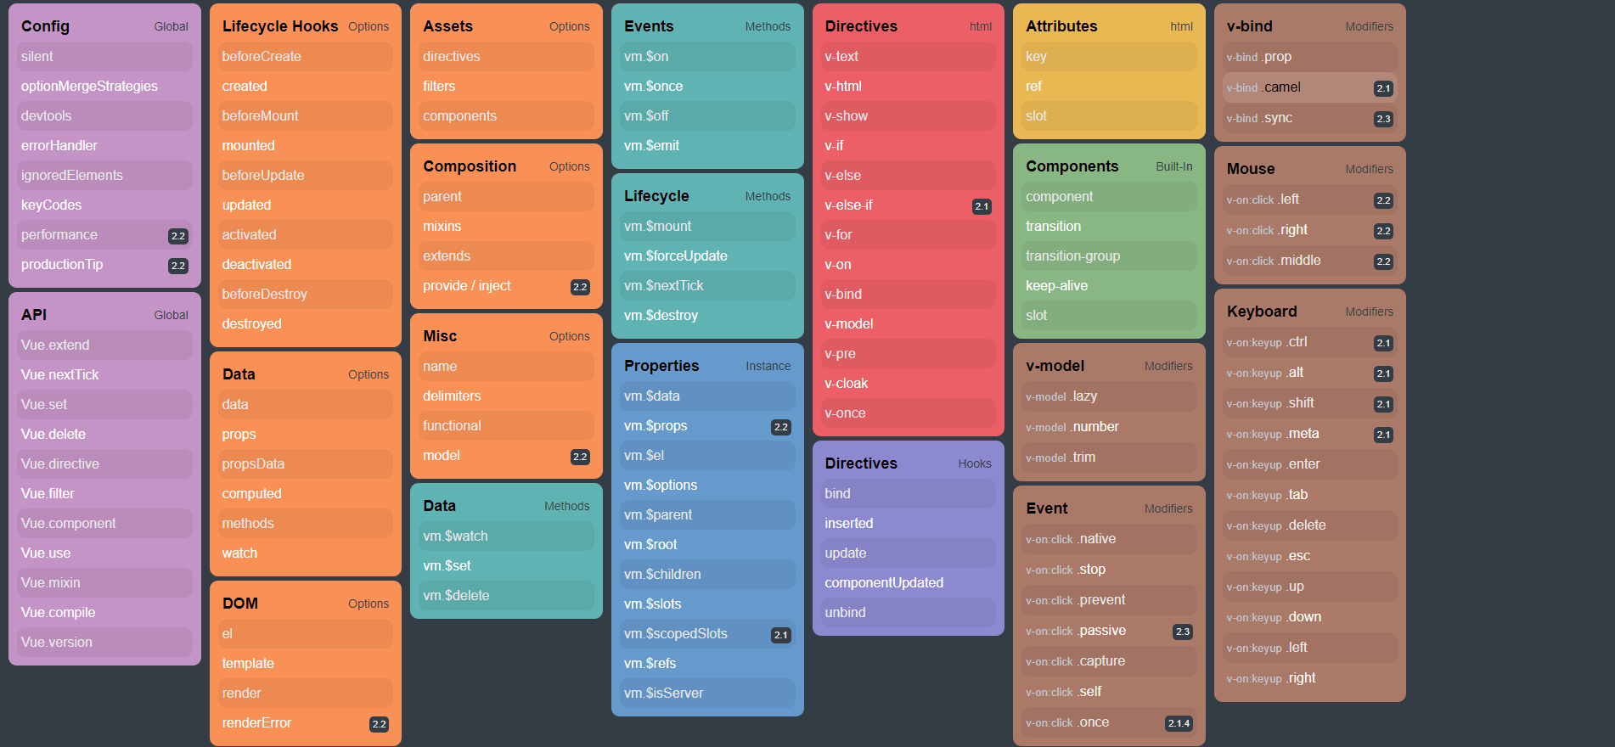The height and width of the screenshot is (747, 1615).
Task: Select the v-else-if directive
Action: tap(909, 205)
